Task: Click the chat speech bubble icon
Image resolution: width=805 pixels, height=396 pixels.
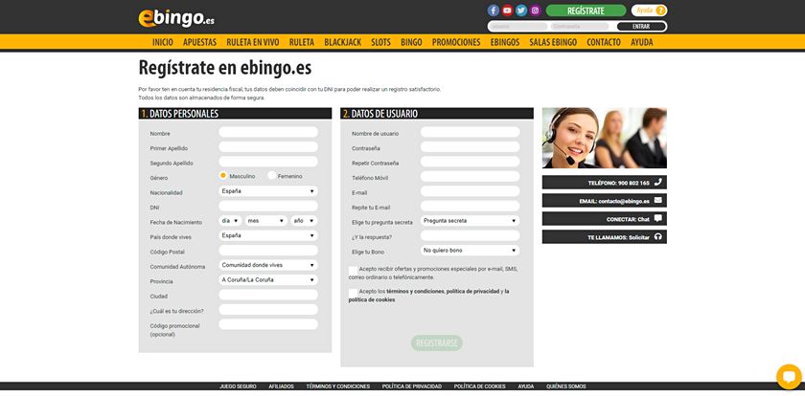Action: point(658,218)
